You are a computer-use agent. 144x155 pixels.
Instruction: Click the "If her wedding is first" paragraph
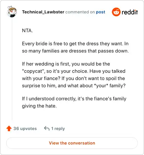pyautogui.click(x=74, y=75)
